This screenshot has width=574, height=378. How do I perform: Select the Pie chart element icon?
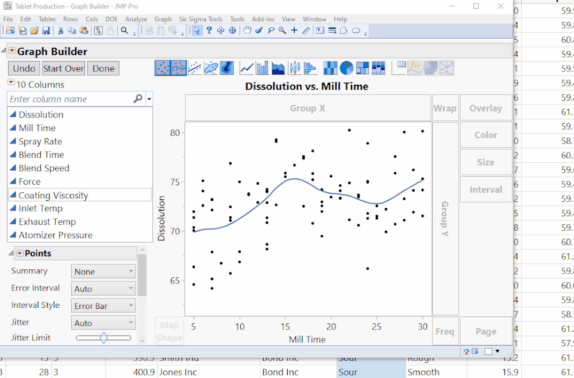346,68
